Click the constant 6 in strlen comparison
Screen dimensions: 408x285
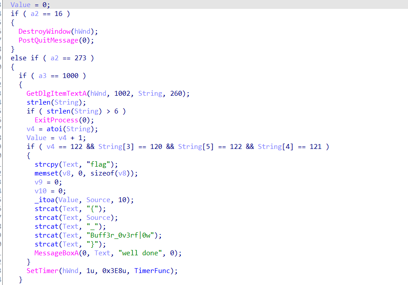point(117,111)
